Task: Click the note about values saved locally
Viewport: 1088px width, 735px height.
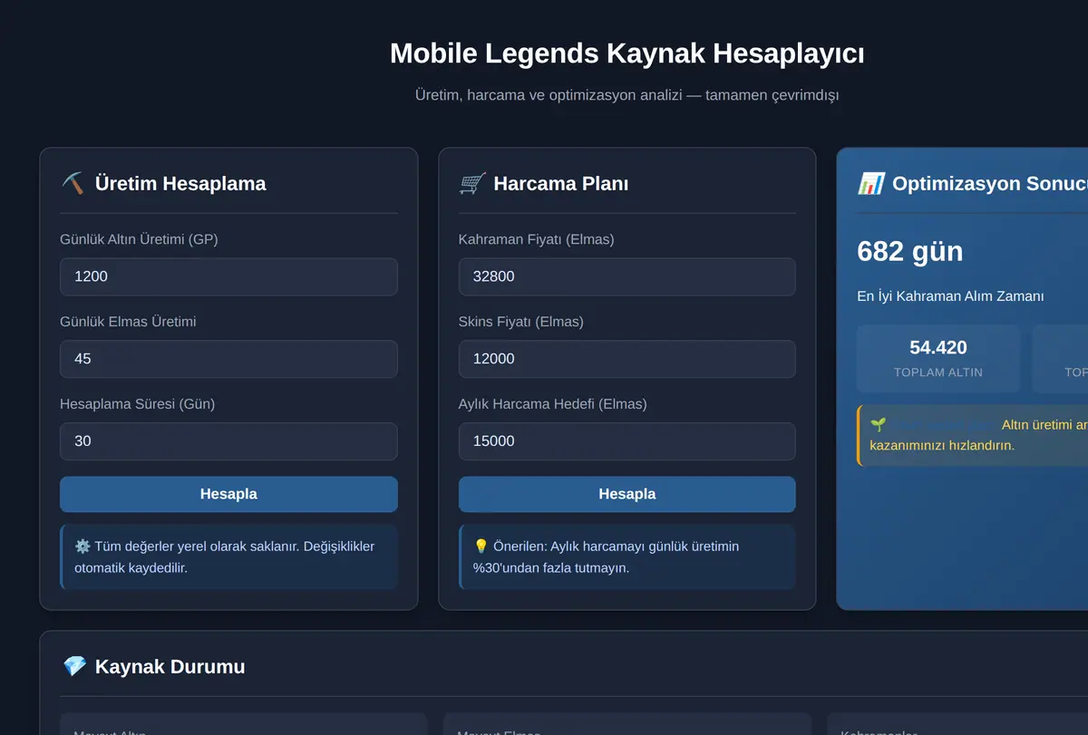Action: [x=228, y=556]
